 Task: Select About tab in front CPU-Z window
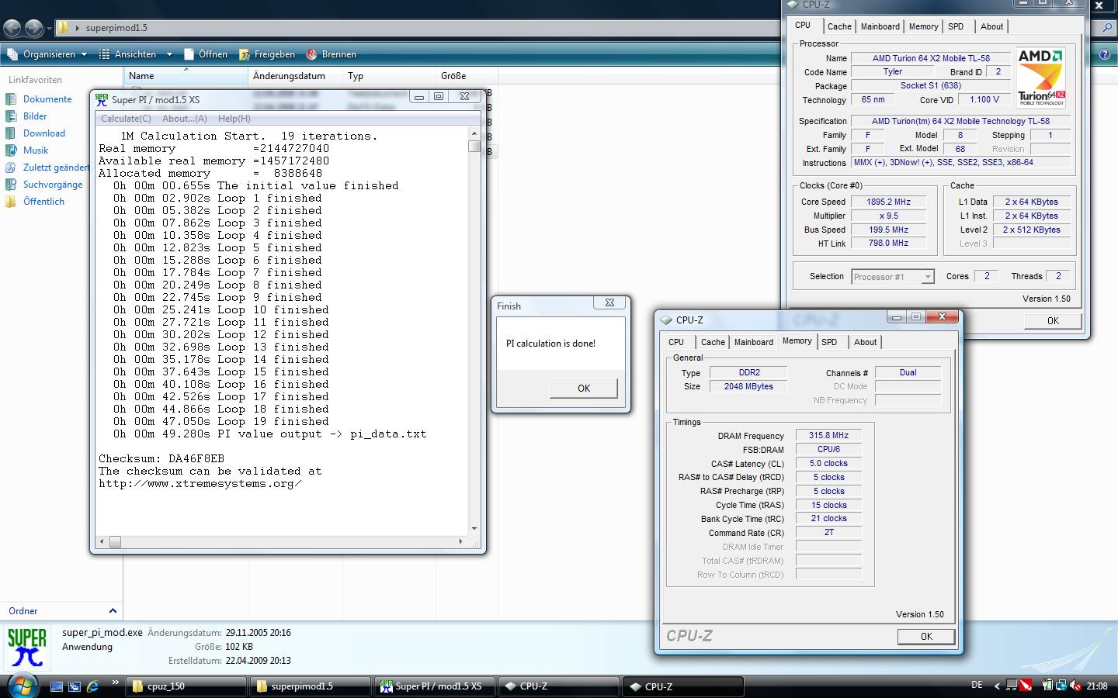tap(866, 342)
